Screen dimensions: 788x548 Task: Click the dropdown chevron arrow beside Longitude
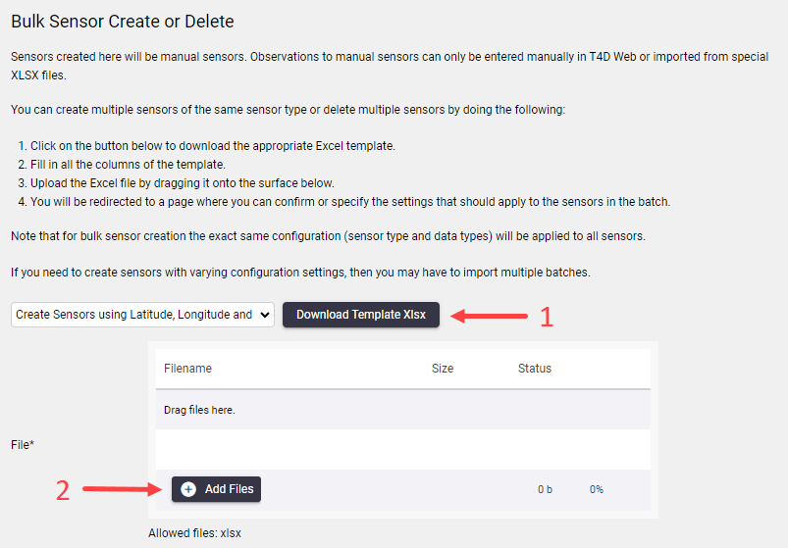[x=265, y=315]
